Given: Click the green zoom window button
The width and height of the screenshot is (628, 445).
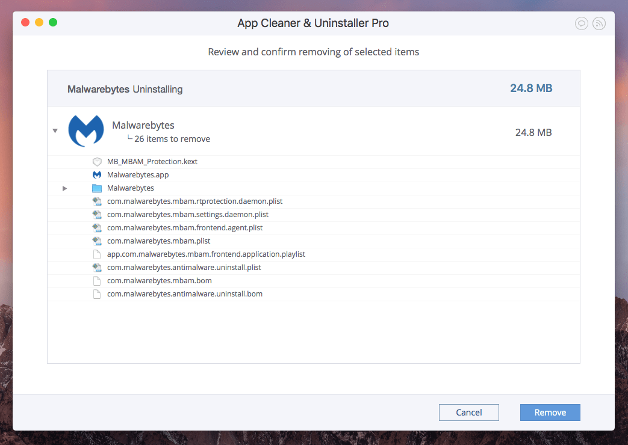Looking at the screenshot, I should [x=53, y=22].
